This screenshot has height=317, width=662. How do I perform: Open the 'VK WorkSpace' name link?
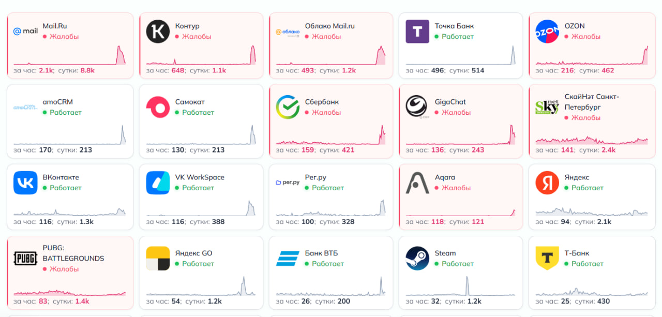click(200, 177)
